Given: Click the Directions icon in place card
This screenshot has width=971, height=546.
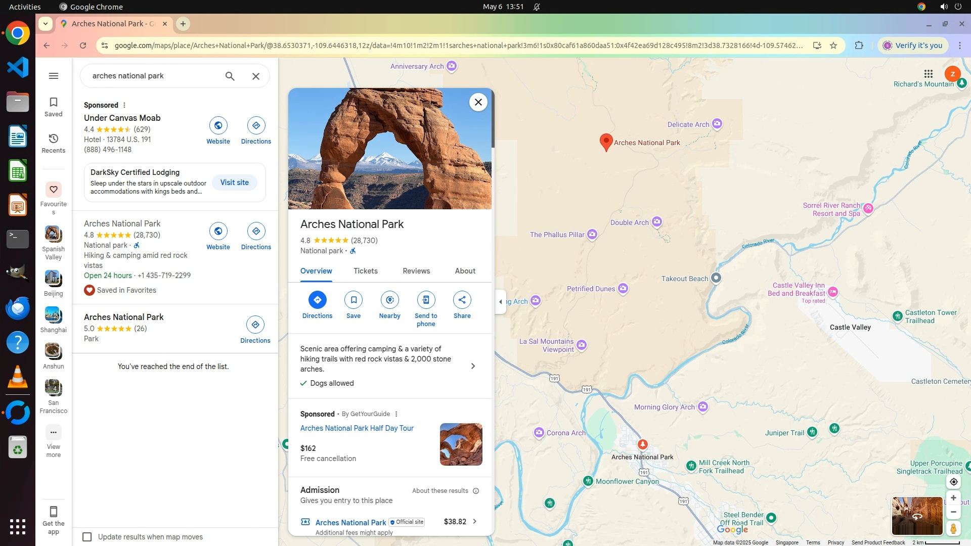Looking at the screenshot, I should pyautogui.click(x=317, y=300).
